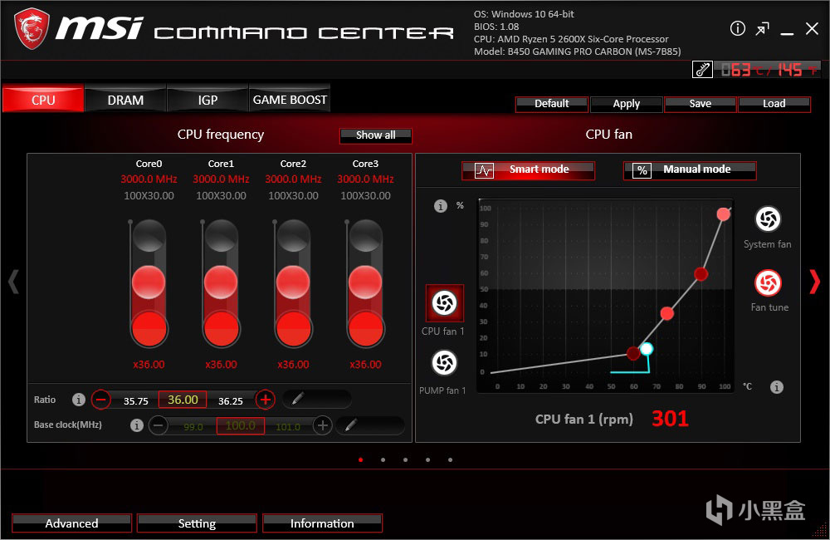
Task: Open the DRAM tab
Action: pyautogui.click(x=125, y=100)
